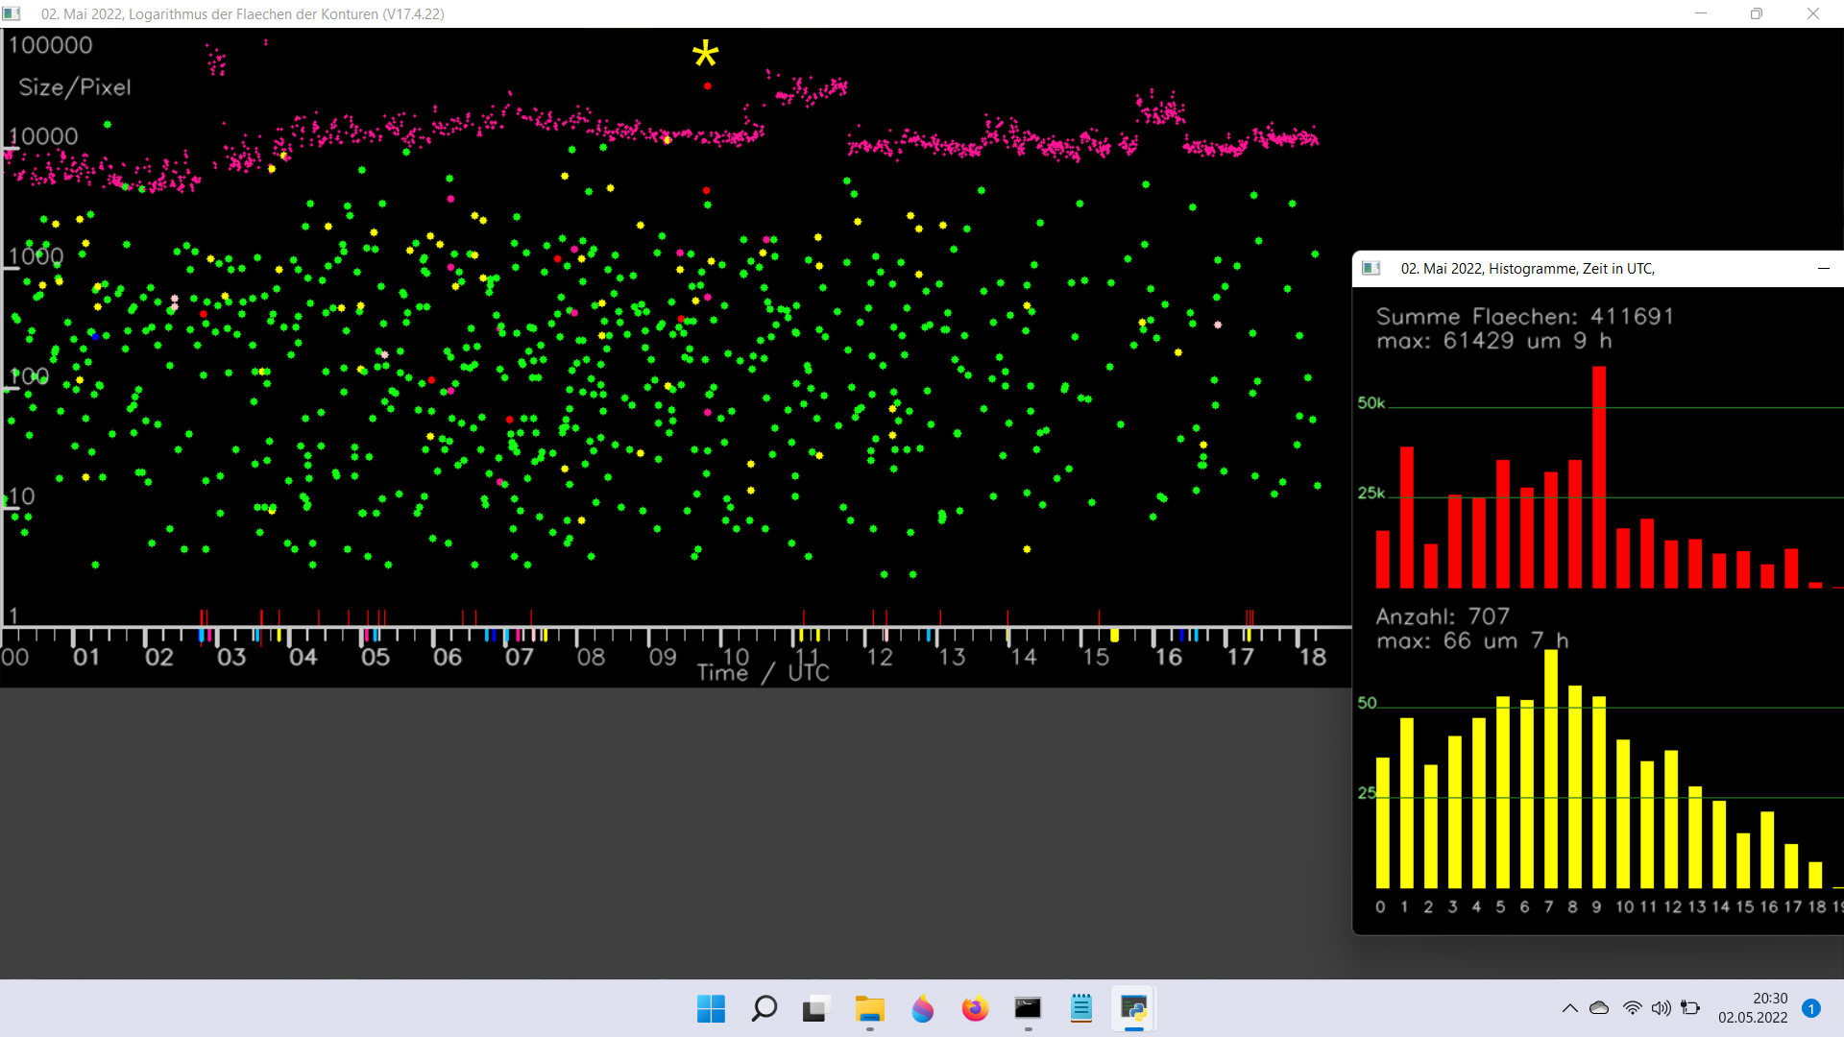Click the "18" hour label on the time axis
Screen dimensions: 1844x1037
click(1313, 658)
